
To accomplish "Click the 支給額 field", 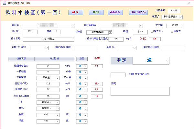I will [x=175, y=26].
